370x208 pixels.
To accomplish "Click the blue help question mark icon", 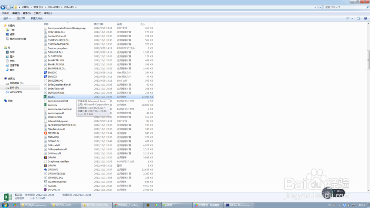I will point(365,18).
